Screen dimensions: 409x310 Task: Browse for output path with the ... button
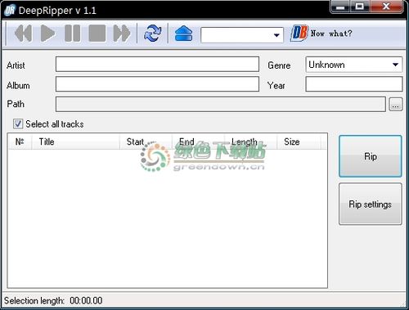tap(395, 104)
